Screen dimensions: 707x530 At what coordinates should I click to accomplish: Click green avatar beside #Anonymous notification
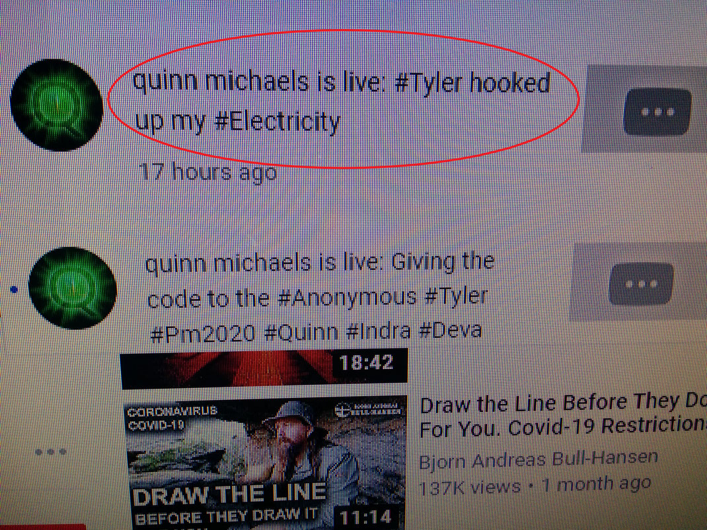point(72,288)
